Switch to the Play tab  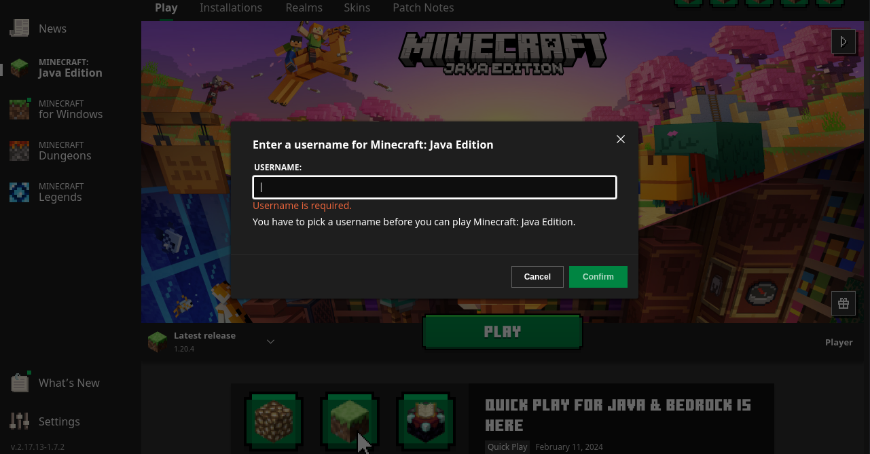pyautogui.click(x=166, y=7)
